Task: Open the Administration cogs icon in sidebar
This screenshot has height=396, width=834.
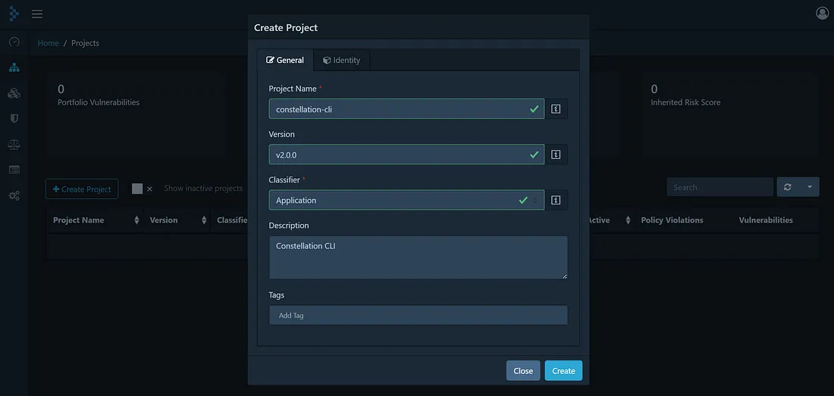Action: 14,195
